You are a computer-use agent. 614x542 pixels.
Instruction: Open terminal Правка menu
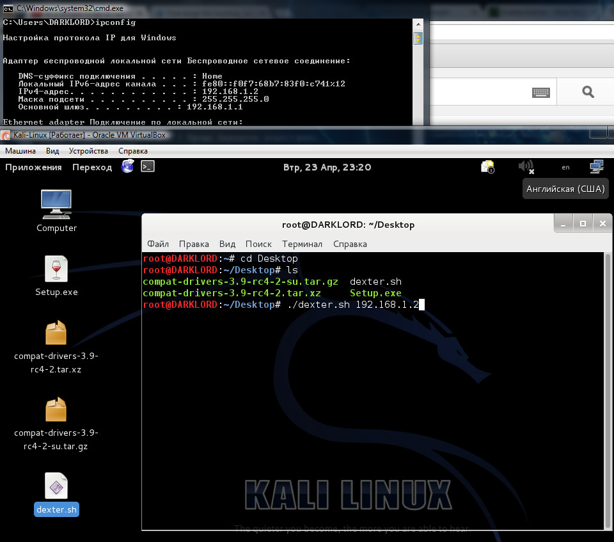coord(194,244)
